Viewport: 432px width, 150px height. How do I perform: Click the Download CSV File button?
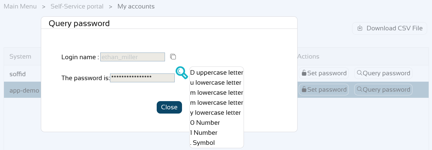[390, 28]
